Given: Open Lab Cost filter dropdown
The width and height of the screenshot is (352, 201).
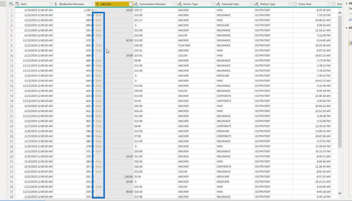Looking at the screenshot, I should (131, 4).
